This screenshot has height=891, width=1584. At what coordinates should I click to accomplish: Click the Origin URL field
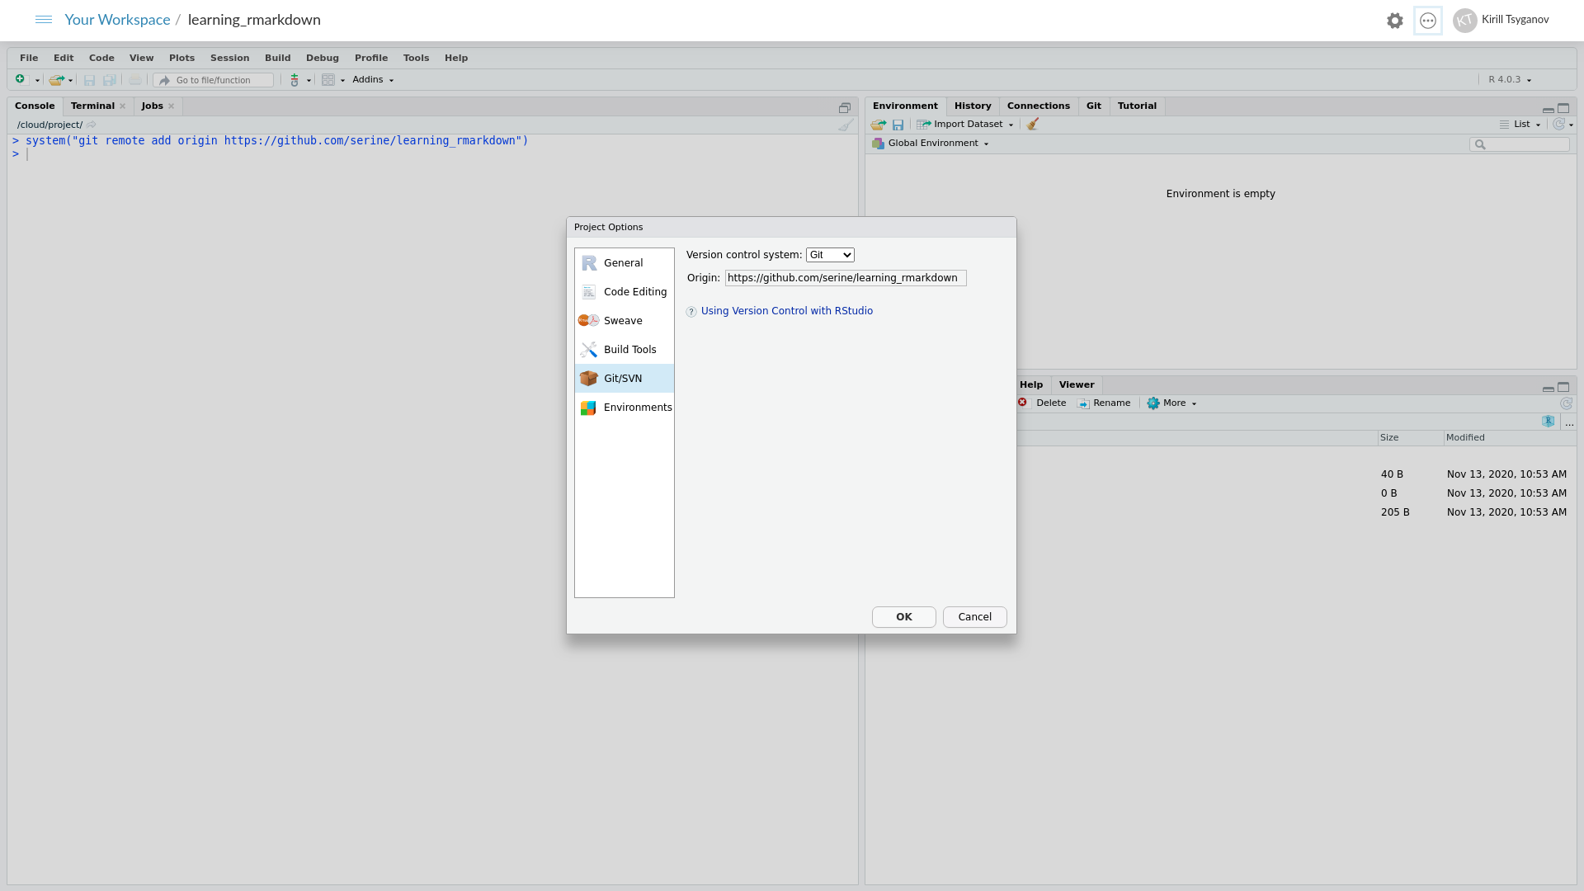pyautogui.click(x=846, y=278)
